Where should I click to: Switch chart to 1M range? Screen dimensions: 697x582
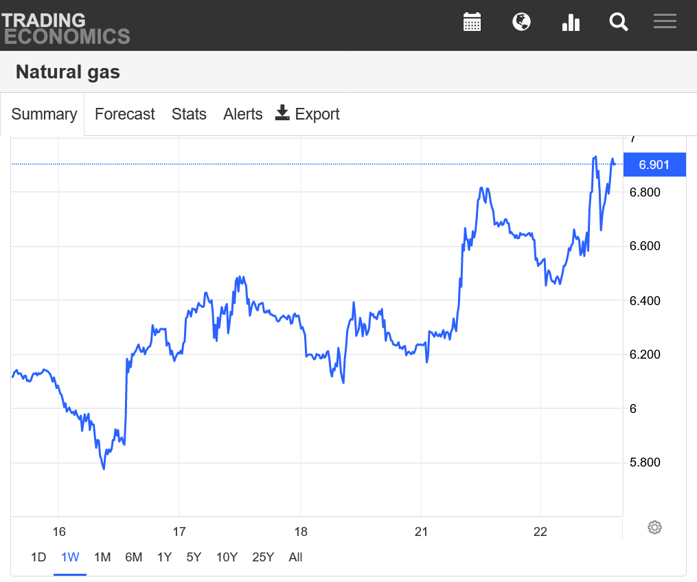click(102, 557)
